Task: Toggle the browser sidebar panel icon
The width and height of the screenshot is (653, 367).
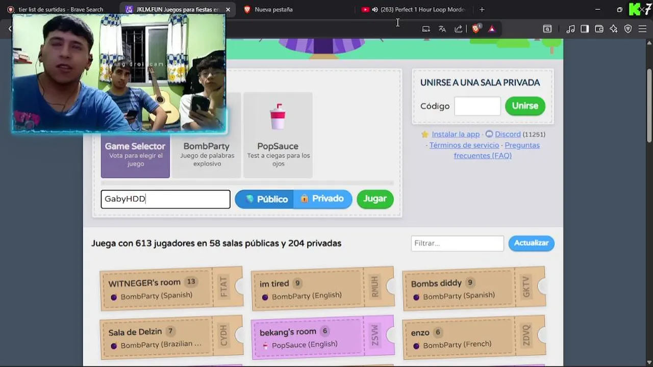Action: coord(585,29)
